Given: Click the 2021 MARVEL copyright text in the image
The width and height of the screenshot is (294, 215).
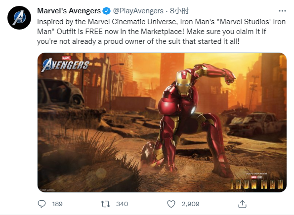Looking at the screenshot, I should (x=47, y=190).
